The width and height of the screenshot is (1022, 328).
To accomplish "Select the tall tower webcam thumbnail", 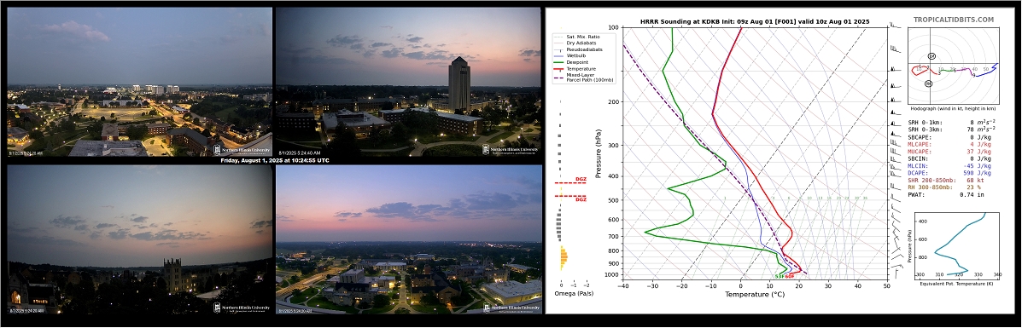I will 409,82.
